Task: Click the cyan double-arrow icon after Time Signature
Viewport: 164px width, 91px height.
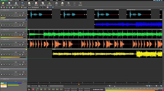Action: 53,7
